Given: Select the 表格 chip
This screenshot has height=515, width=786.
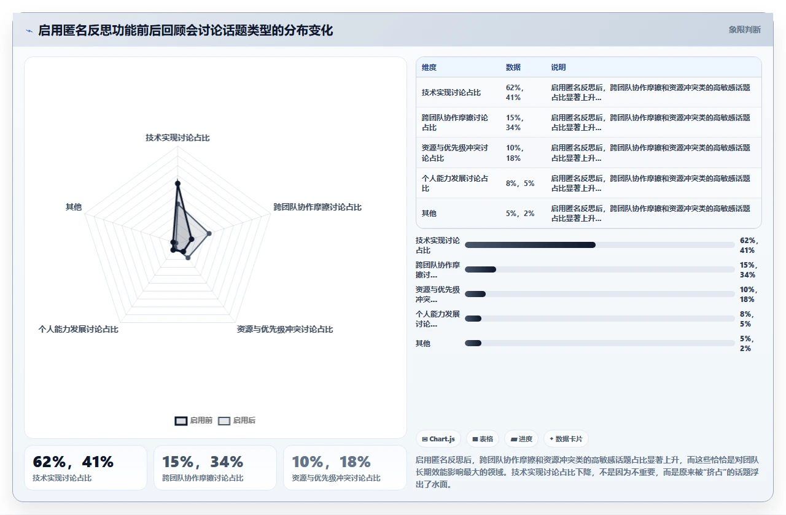Looking at the screenshot, I should [483, 439].
